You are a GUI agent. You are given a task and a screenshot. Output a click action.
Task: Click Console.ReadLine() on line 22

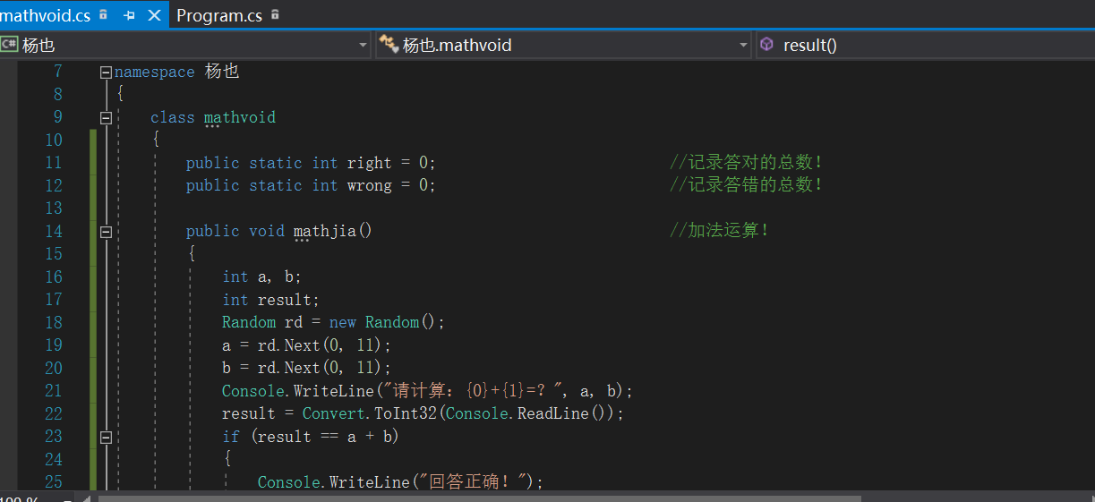pyautogui.click(x=525, y=413)
